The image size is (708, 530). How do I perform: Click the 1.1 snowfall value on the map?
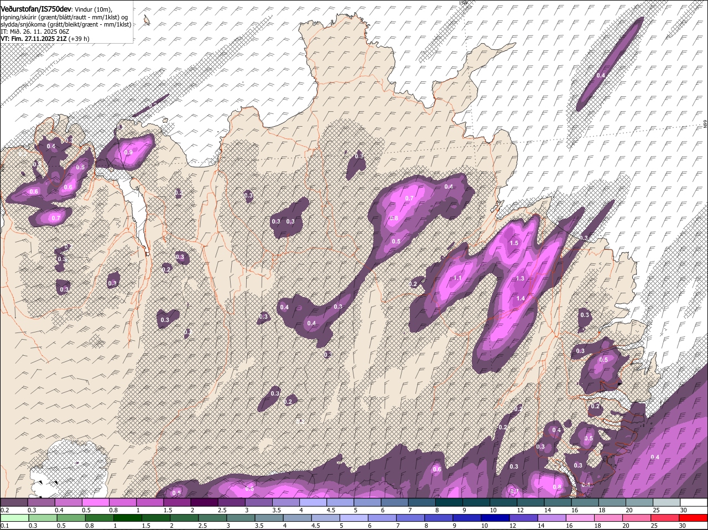[x=458, y=278]
